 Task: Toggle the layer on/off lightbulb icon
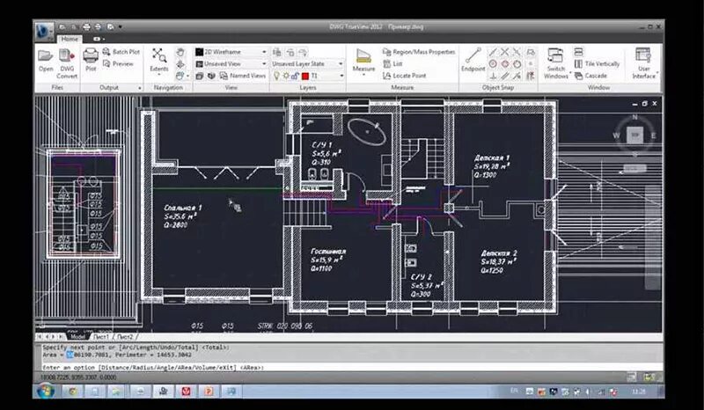277,76
